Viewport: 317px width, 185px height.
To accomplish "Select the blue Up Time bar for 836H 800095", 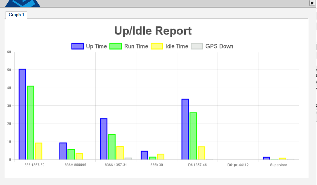I will pyautogui.click(x=63, y=151).
